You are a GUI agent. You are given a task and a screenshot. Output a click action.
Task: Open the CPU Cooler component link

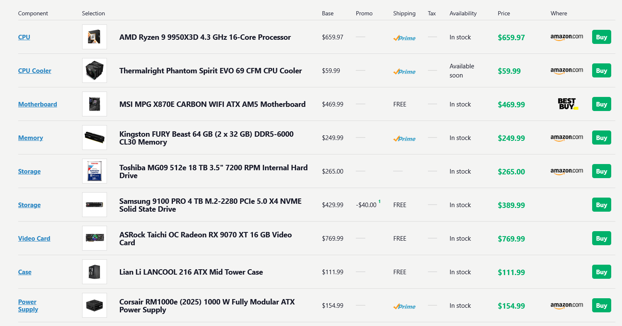click(x=35, y=71)
